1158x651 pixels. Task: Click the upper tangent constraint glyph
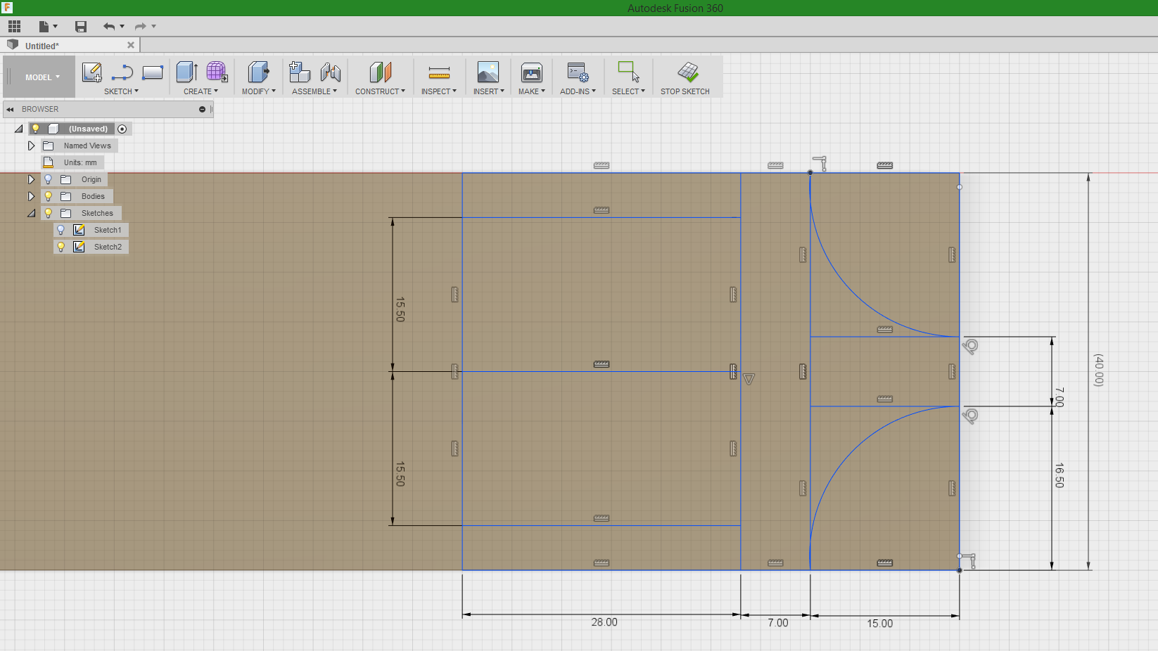(971, 347)
